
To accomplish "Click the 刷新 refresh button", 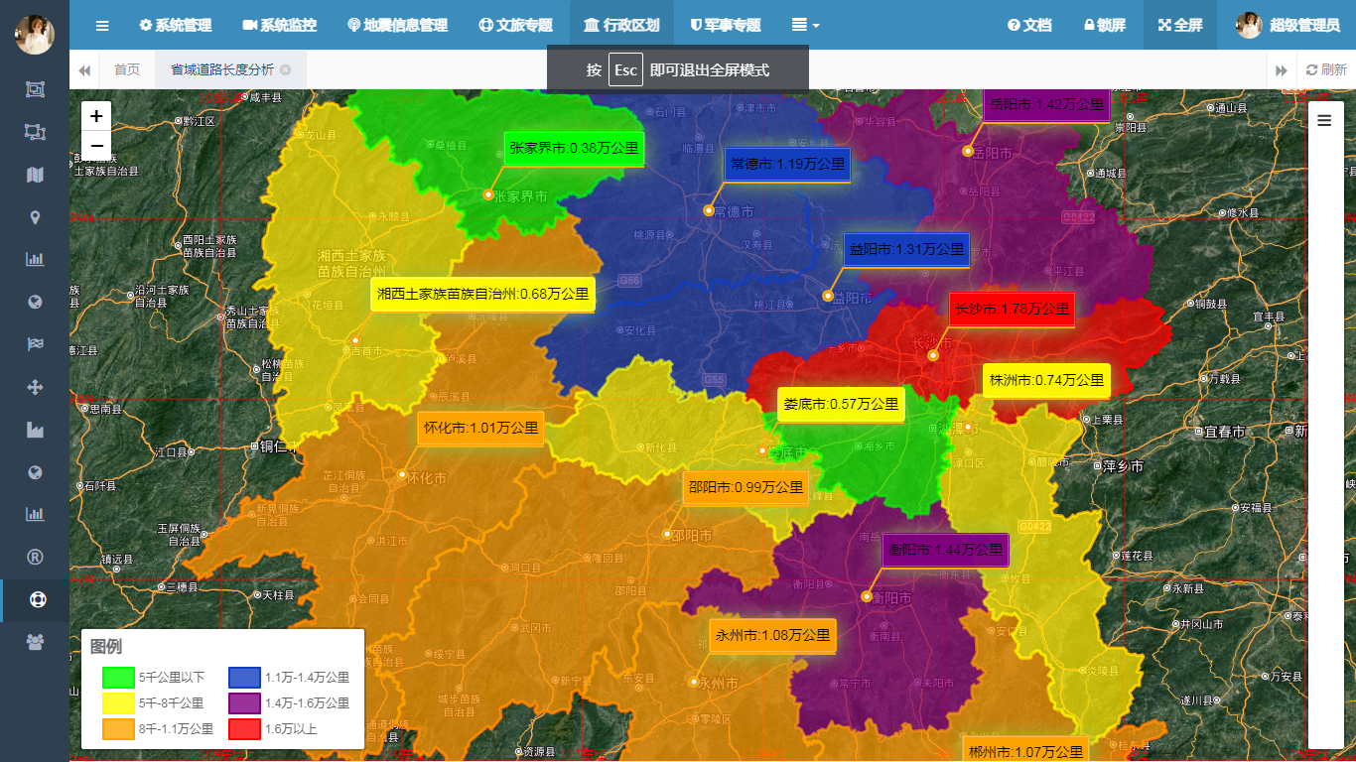I will pyautogui.click(x=1326, y=69).
